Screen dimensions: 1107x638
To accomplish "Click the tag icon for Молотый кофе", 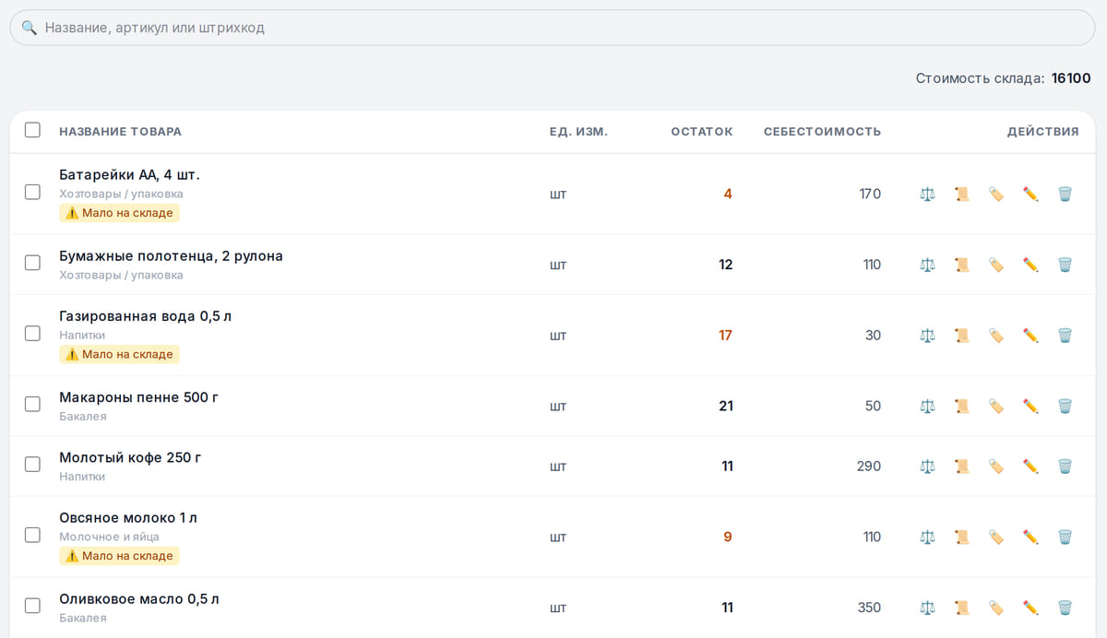I will point(996,467).
